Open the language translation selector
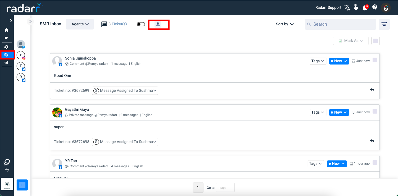This screenshot has height=196, width=398. [x=347, y=7]
